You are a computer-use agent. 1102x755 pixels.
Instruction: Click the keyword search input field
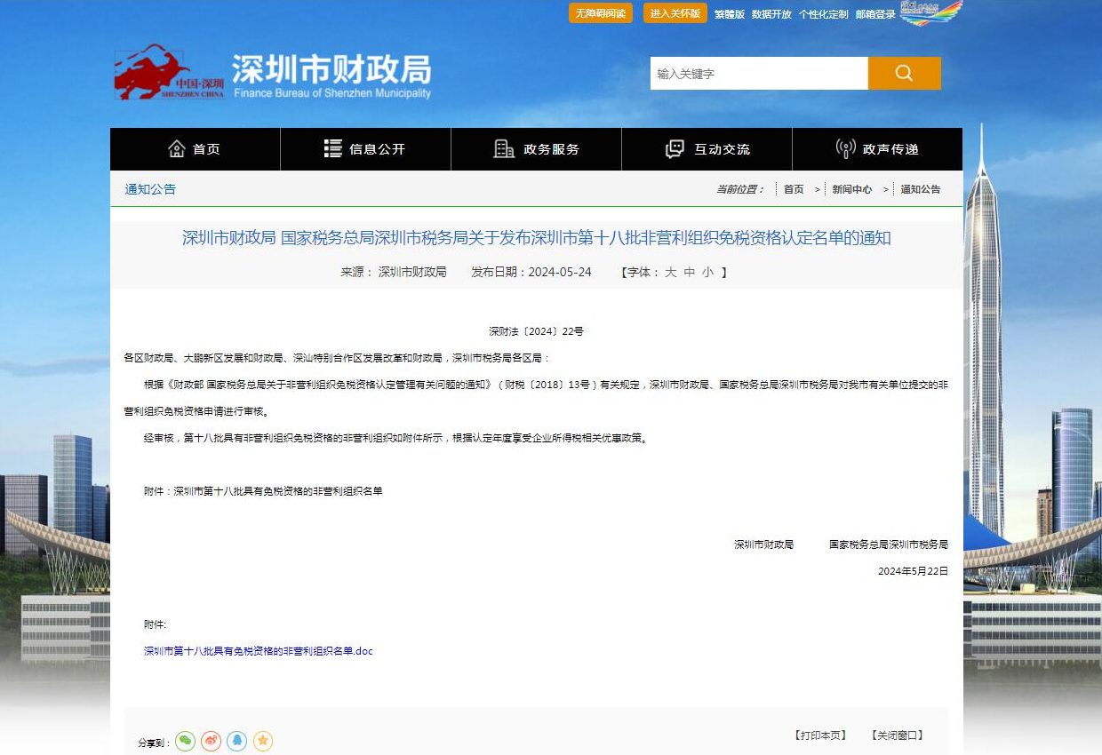click(758, 74)
